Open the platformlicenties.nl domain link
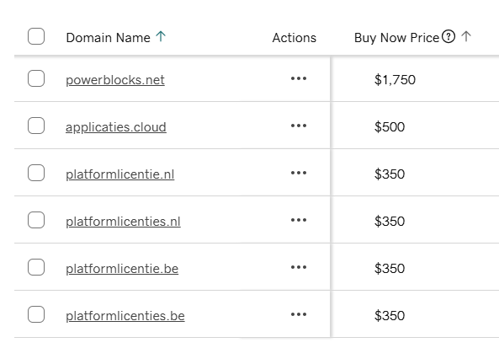Image resolution: width=499 pixels, height=348 pixels. (x=123, y=221)
